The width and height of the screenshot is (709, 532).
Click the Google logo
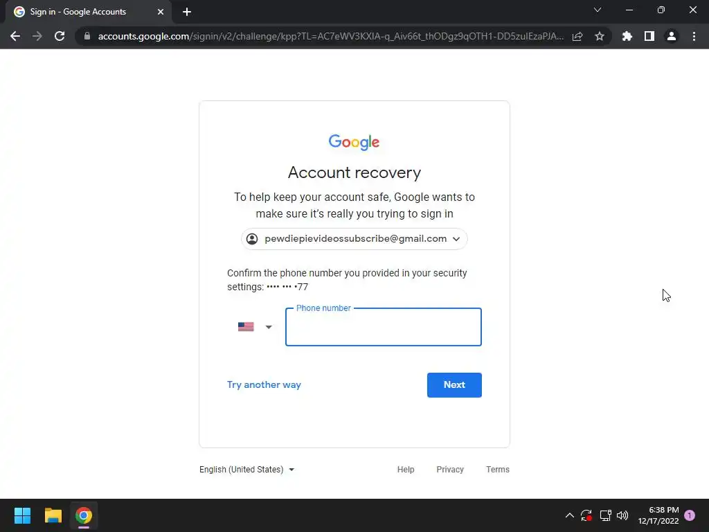point(354,142)
